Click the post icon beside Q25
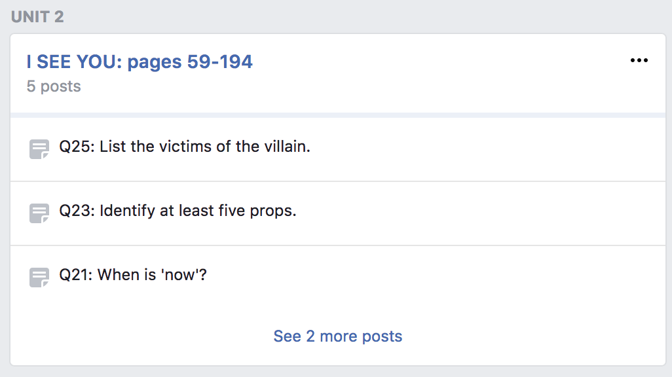 (39, 149)
